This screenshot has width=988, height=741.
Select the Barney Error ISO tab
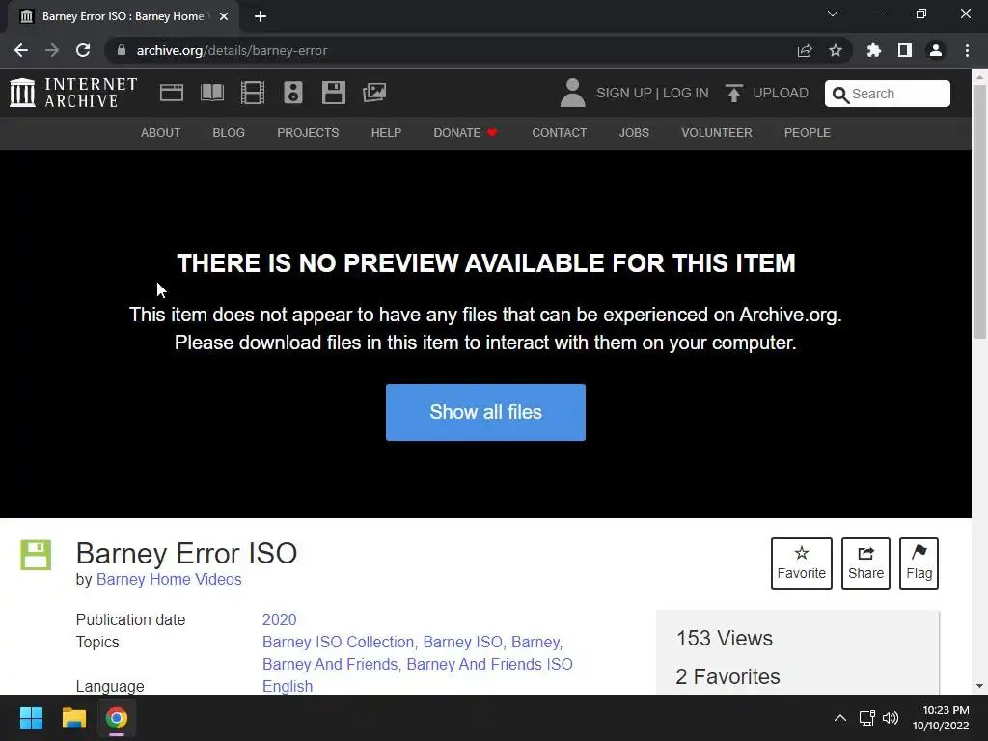pos(123,16)
